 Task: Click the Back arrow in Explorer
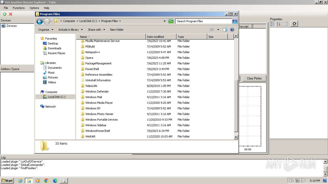39,21
